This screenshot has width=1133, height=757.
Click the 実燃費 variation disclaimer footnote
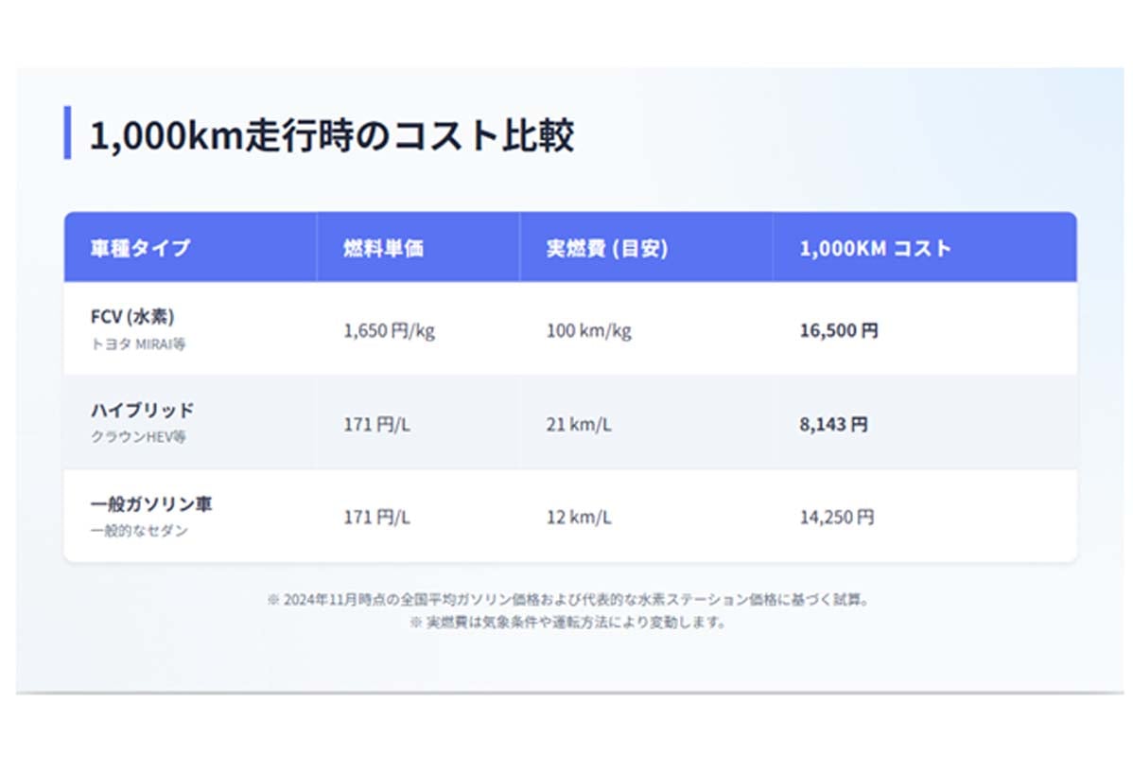pyautogui.click(x=567, y=623)
